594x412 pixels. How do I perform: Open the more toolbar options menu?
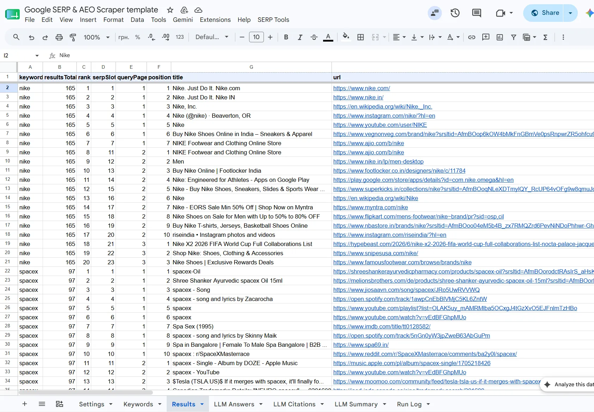point(563,37)
